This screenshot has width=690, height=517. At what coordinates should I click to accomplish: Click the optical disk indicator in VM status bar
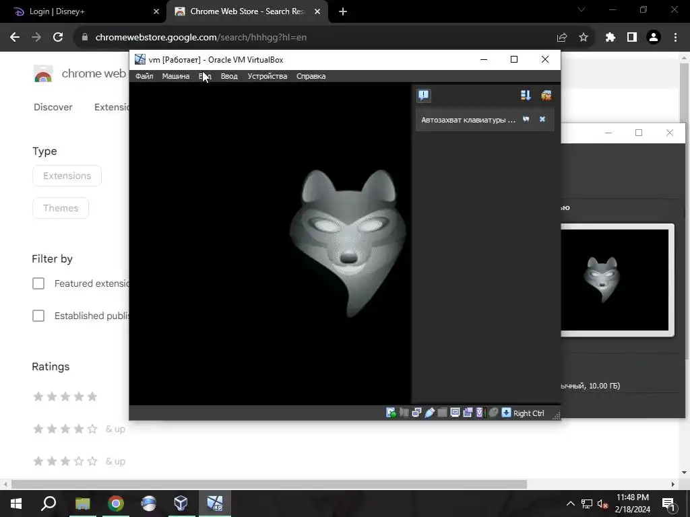point(391,413)
